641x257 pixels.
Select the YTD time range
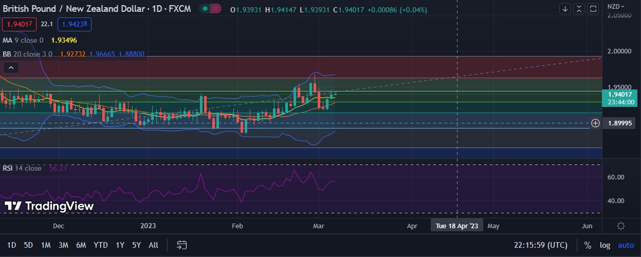(100, 245)
